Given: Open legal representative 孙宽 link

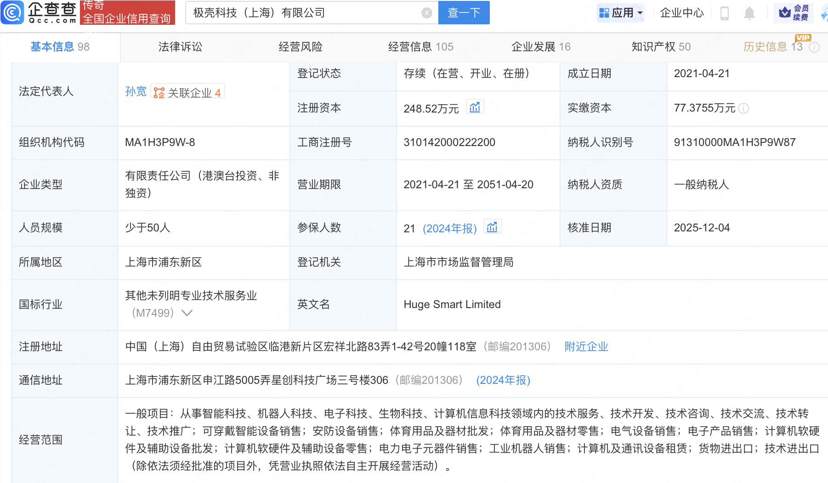Looking at the screenshot, I should (136, 91).
